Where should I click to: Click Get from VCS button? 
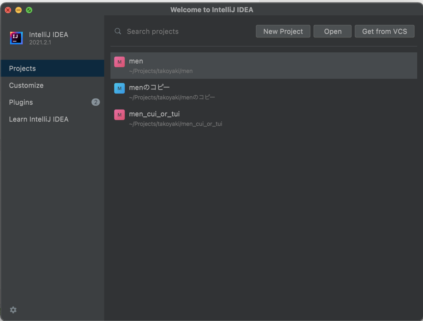[x=385, y=31]
